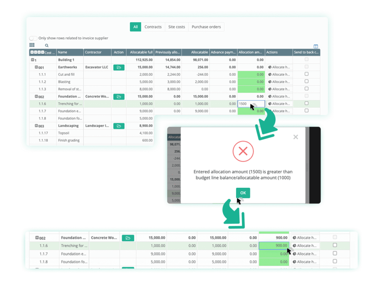Viewport: 383px width, 299px height.
Task: Click the green folder icon for Excavator LLC
Action: click(119, 67)
